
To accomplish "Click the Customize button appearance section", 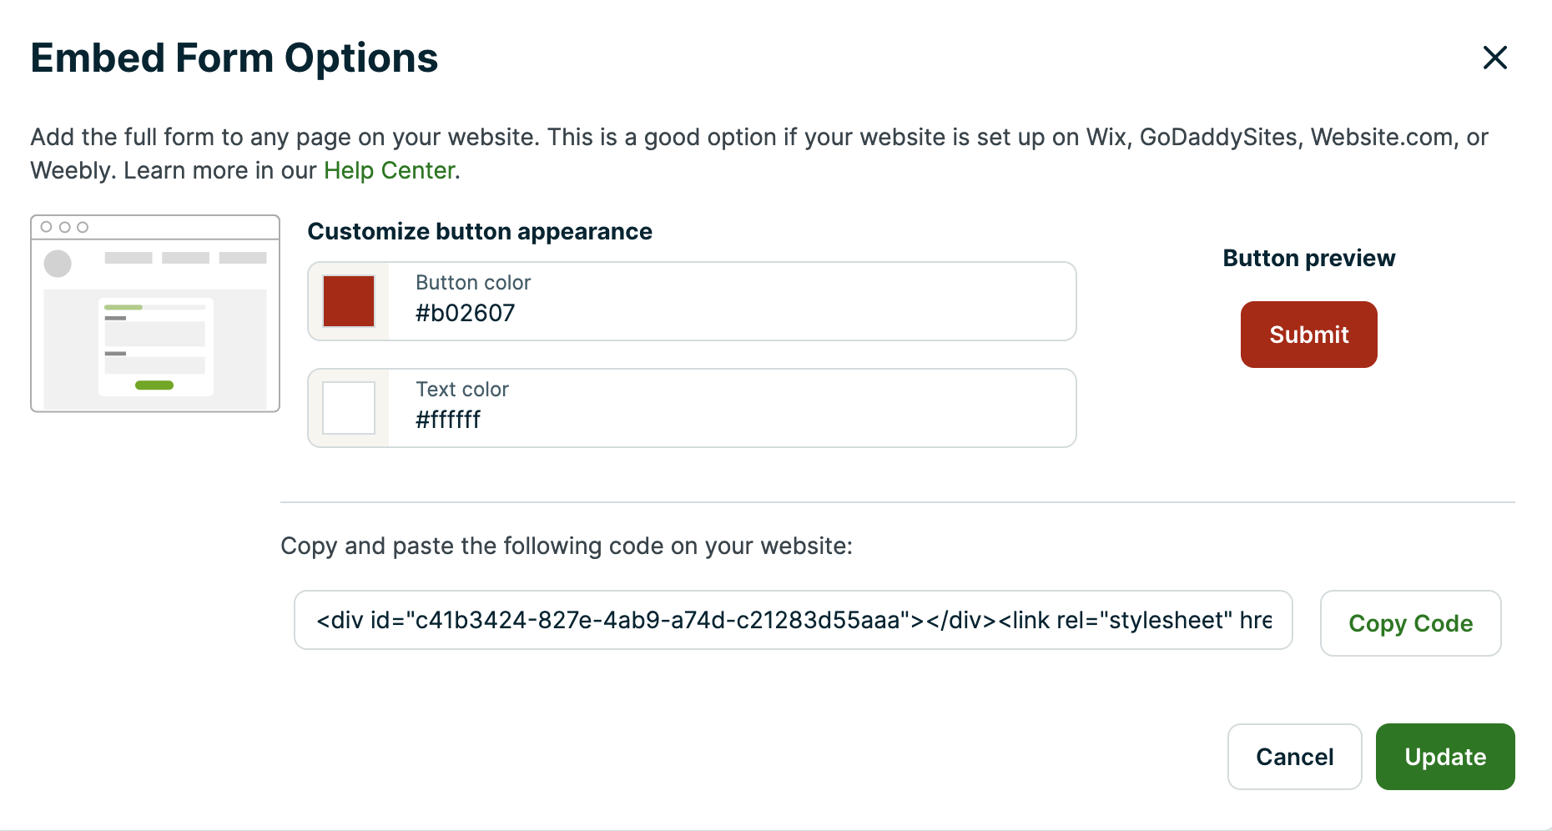I will (x=481, y=231).
